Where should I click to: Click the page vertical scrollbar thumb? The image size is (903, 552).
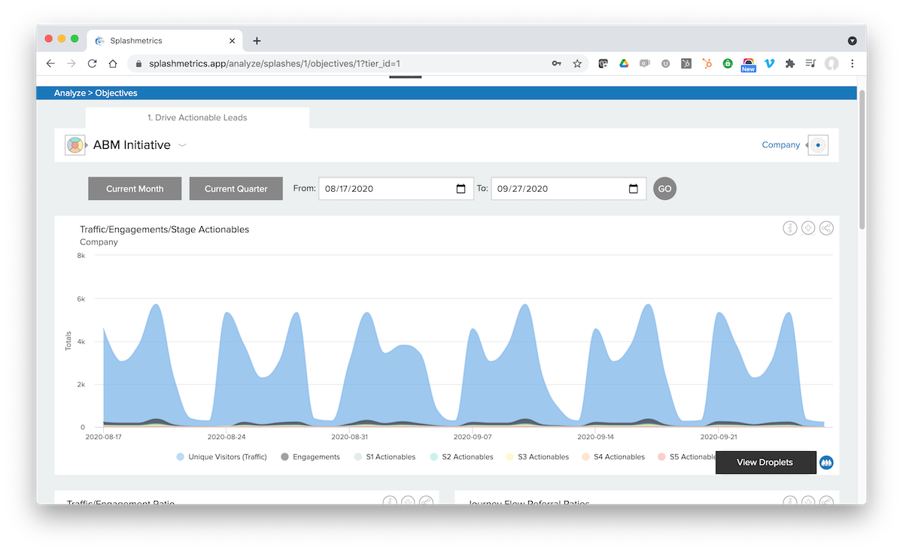pyautogui.click(x=862, y=160)
